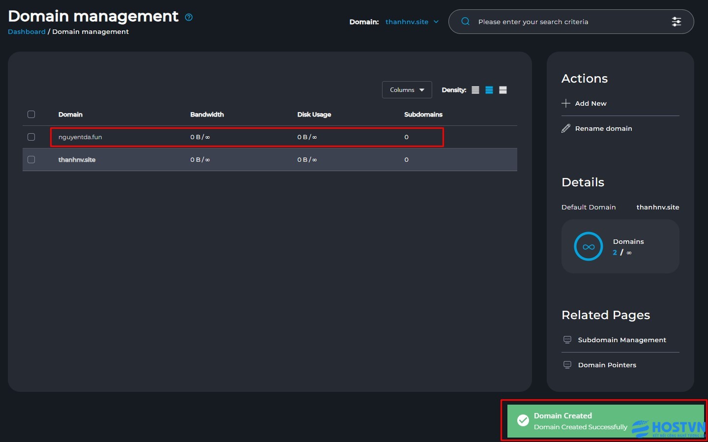Open Domain Pointers related page
The width and height of the screenshot is (708, 442).
607,365
